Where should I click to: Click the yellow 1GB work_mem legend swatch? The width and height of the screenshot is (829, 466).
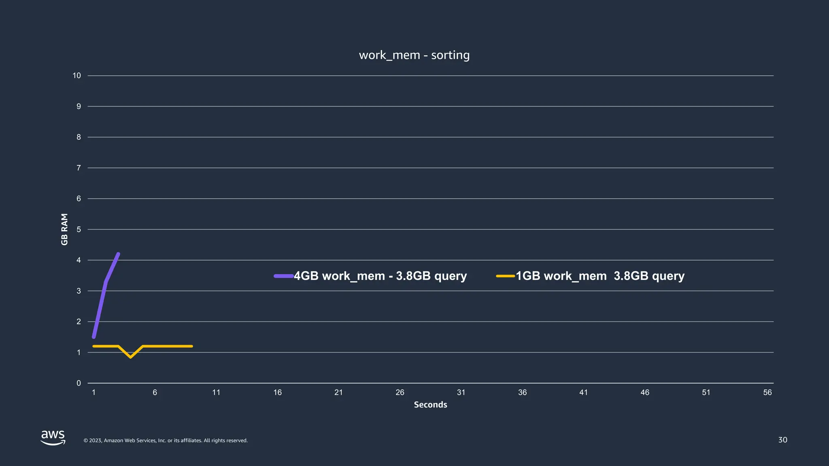coord(505,276)
